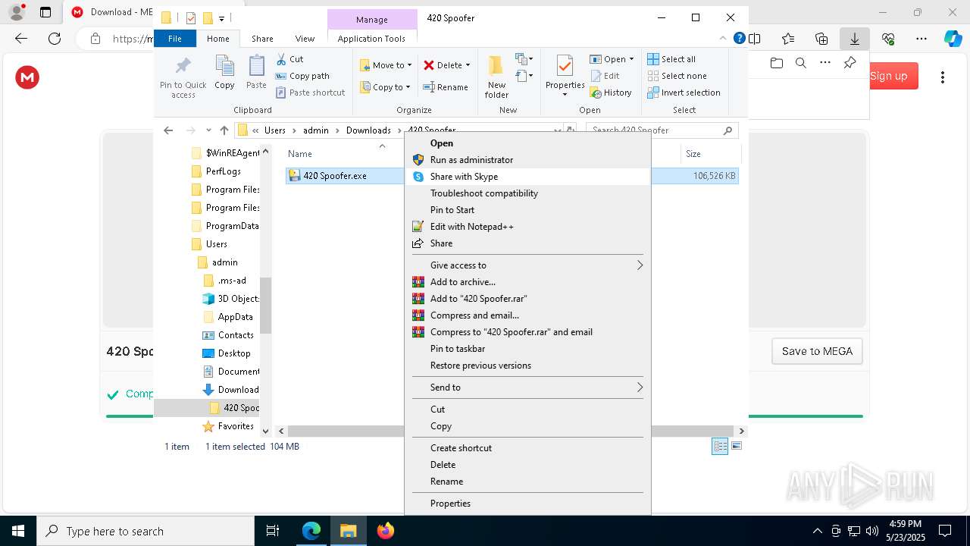Screen dimensions: 970x546
Task: Open the Application Tools tab
Action: pos(371,39)
